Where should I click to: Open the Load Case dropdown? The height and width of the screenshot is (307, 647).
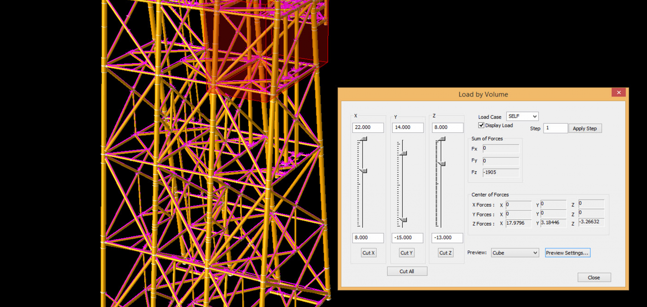point(522,117)
